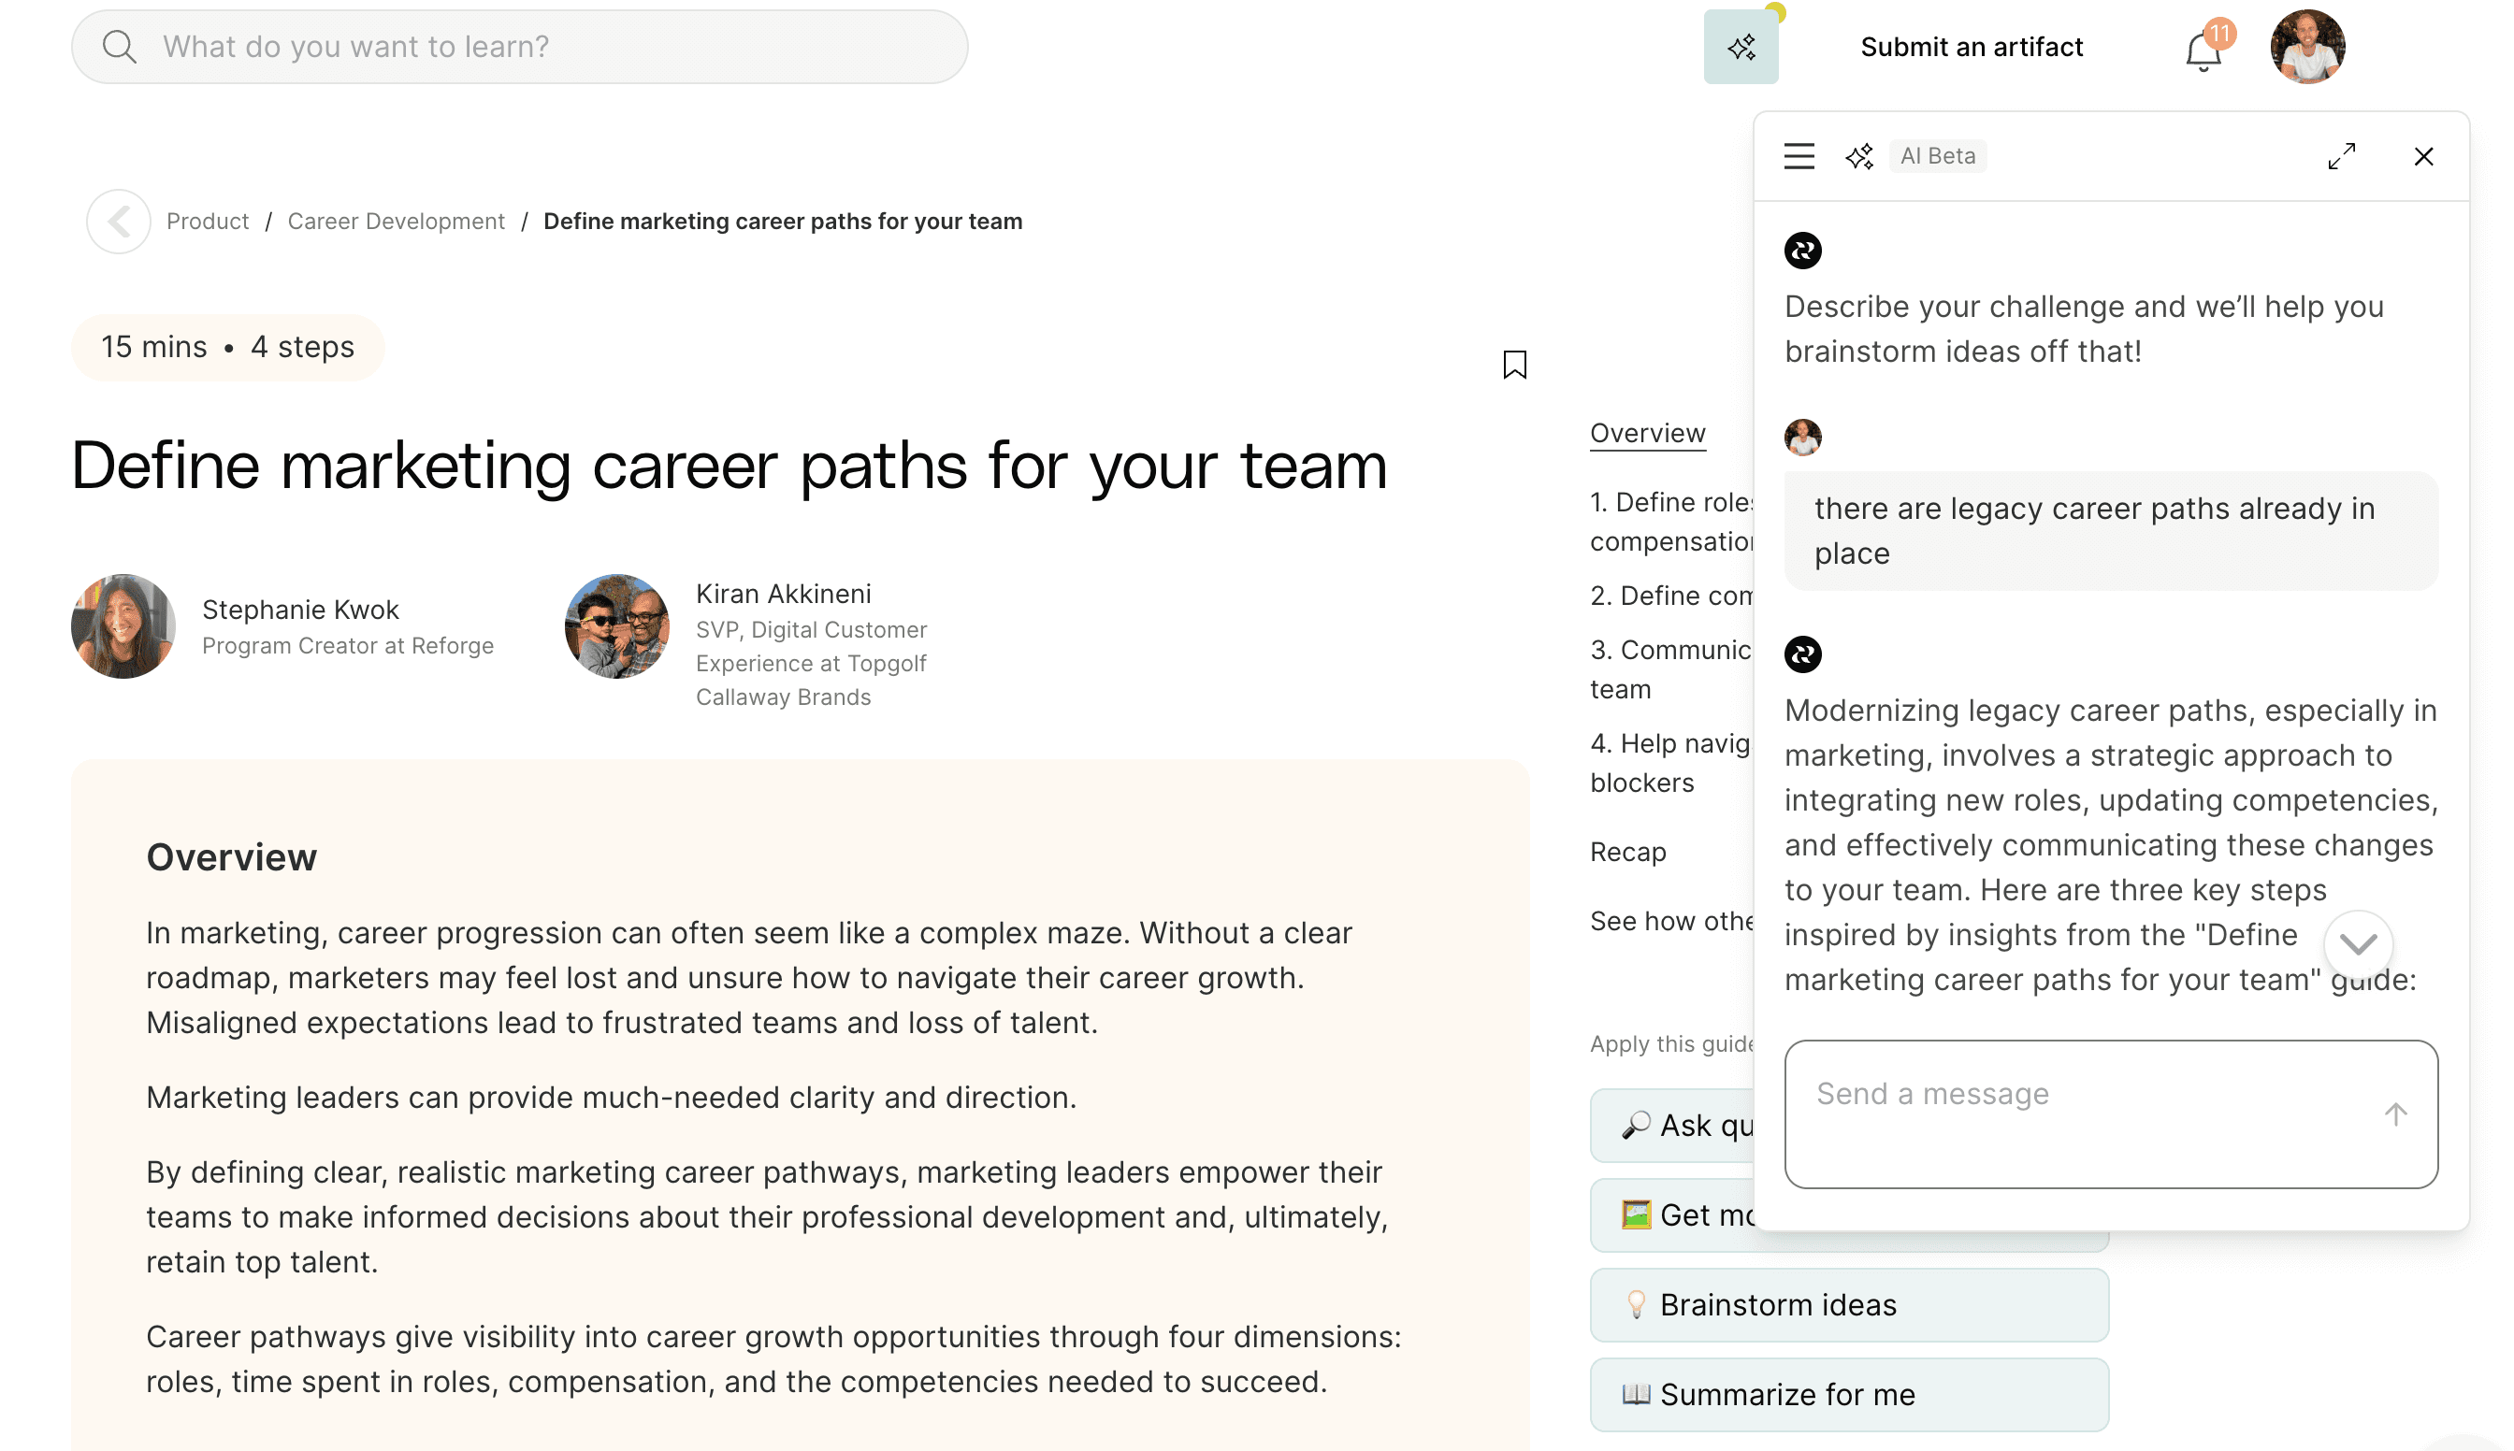The height and width of the screenshot is (1451, 2514).
Task: Open the Career Development breadcrumb
Action: (396, 221)
